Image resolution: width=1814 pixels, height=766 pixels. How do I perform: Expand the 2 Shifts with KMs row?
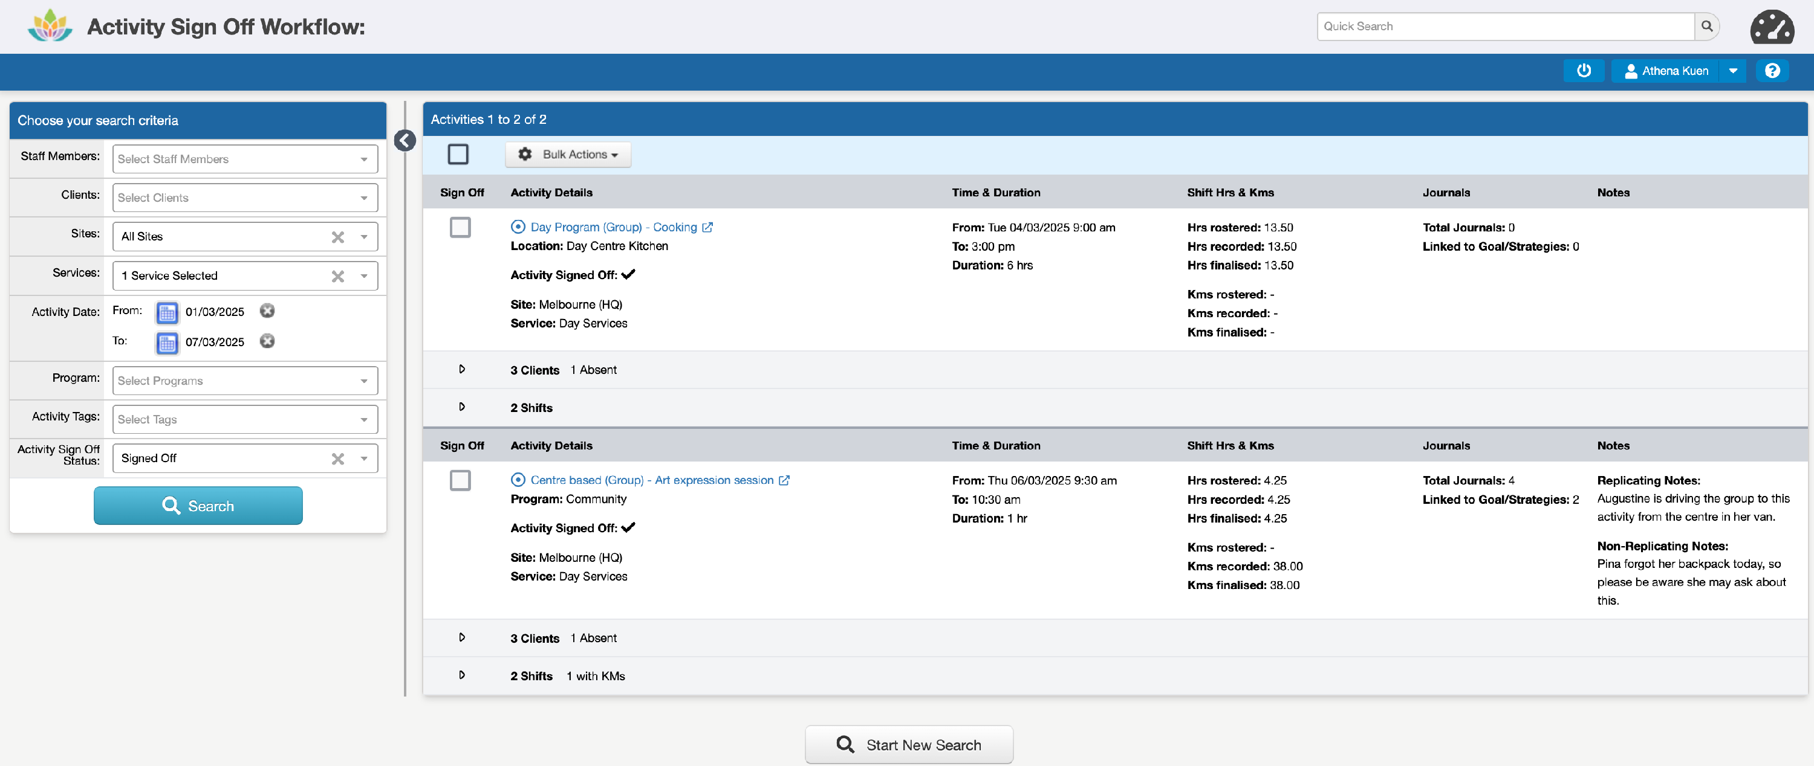click(x=462, y=675)
